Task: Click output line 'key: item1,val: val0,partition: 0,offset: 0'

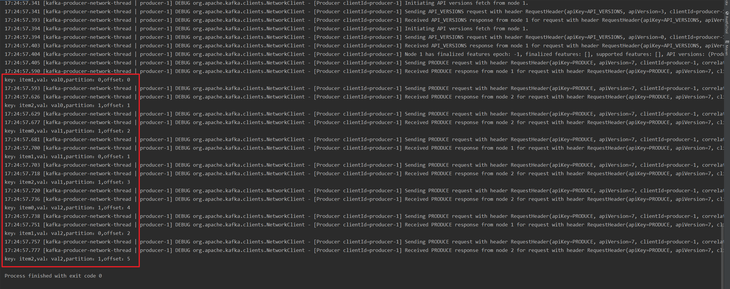Action: (x=67, y=80)
